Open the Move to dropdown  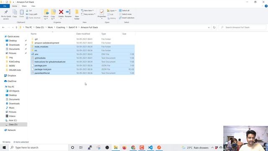pyautogui.click(x=46, y=14)
